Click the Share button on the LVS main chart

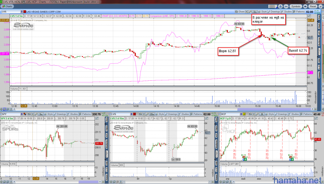pyautogui.click(x=240, y=11)
